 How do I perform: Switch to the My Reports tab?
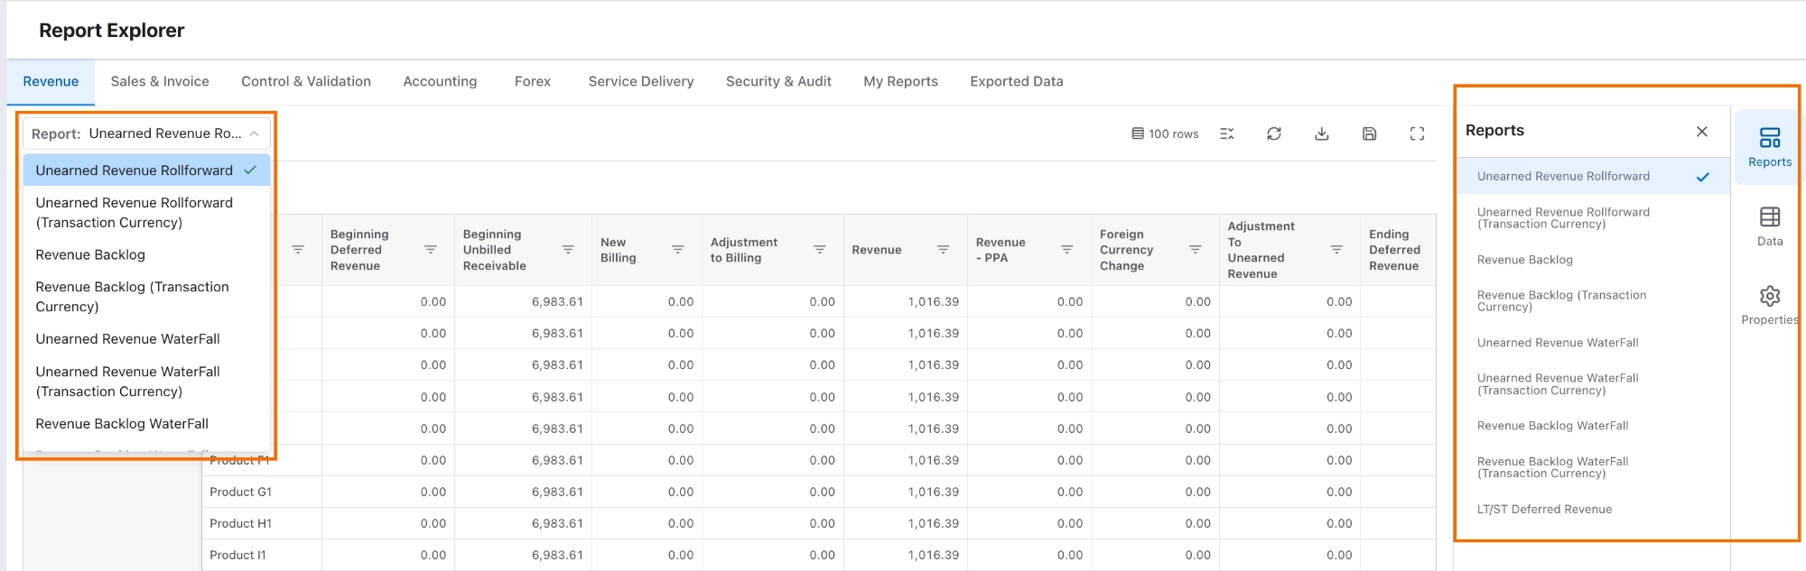coord(900,82)
